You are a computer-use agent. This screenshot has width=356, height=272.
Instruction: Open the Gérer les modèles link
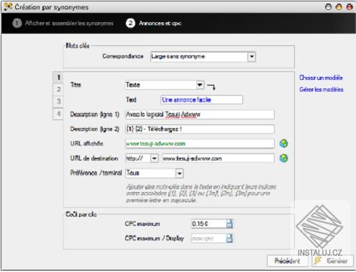321,89
